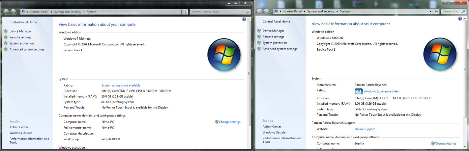The height and width of the screenshot is (151, 469).
Task: Click scroll down arrow in left window
Action: click(249, 147)
